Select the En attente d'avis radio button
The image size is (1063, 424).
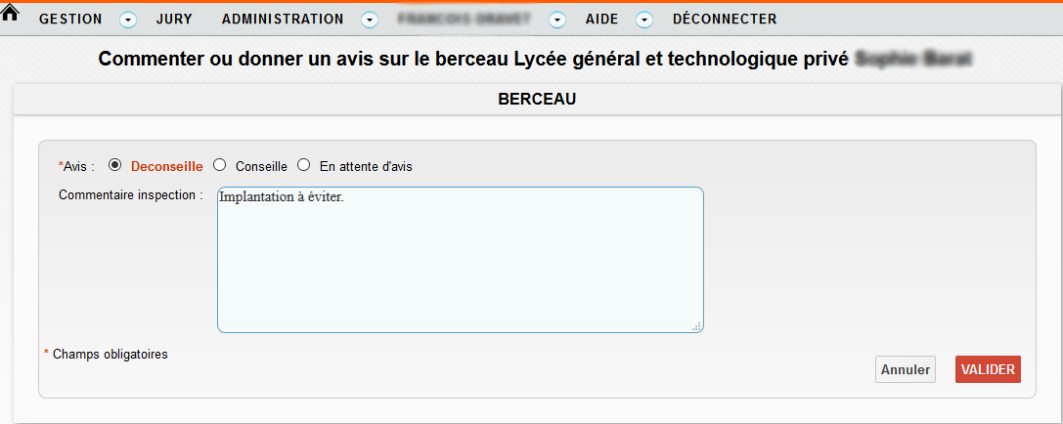click(x=304, y=165)
